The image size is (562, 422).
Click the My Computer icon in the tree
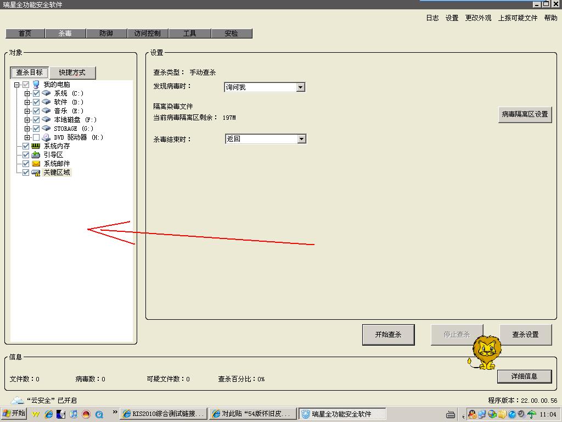click(x=36, y=85)
